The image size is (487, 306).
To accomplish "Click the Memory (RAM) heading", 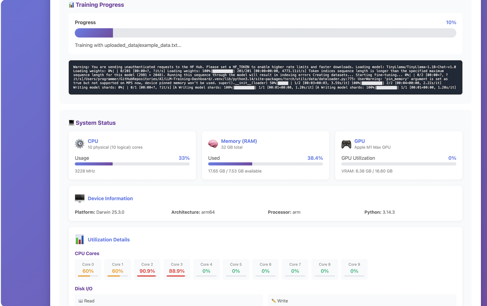I will tap(239, 141).
